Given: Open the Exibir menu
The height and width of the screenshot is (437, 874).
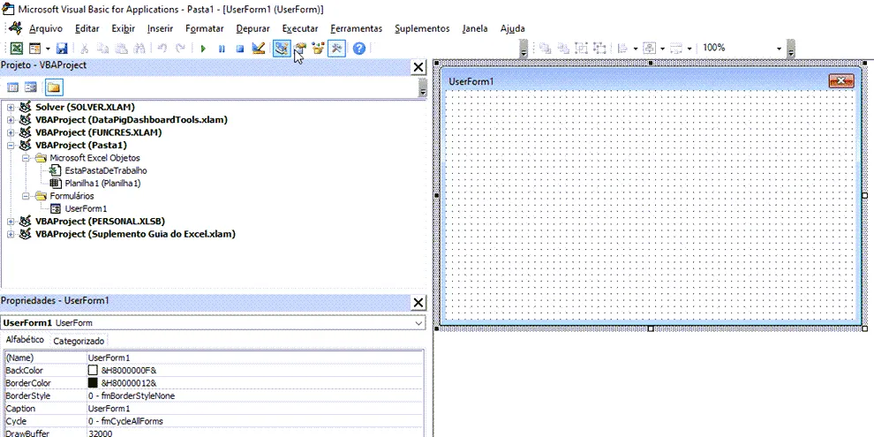Looking at the screenshot, I should pos(124,28).
